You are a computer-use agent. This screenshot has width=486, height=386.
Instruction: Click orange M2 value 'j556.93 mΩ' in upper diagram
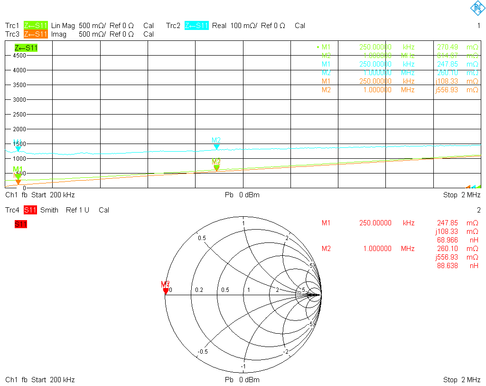[x=457, y=90]
